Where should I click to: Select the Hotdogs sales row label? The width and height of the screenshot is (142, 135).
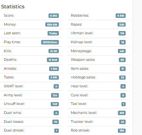pos(83,77)
